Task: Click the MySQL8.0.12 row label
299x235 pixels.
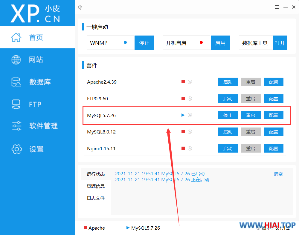Action: click(101, 132)
